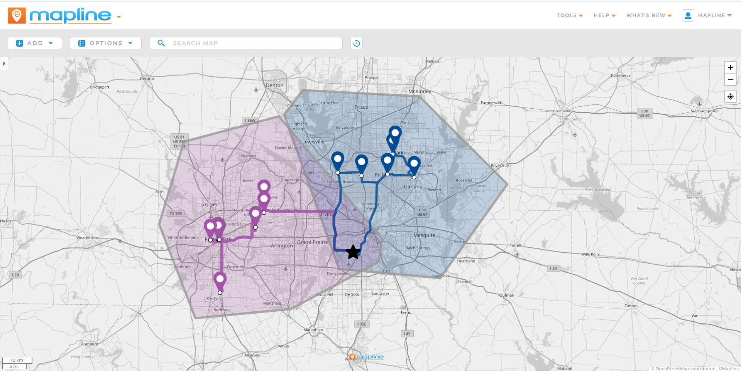Select the purple pin near Crowley
This screenshot has height=371, width=741.
pos(220,280)
